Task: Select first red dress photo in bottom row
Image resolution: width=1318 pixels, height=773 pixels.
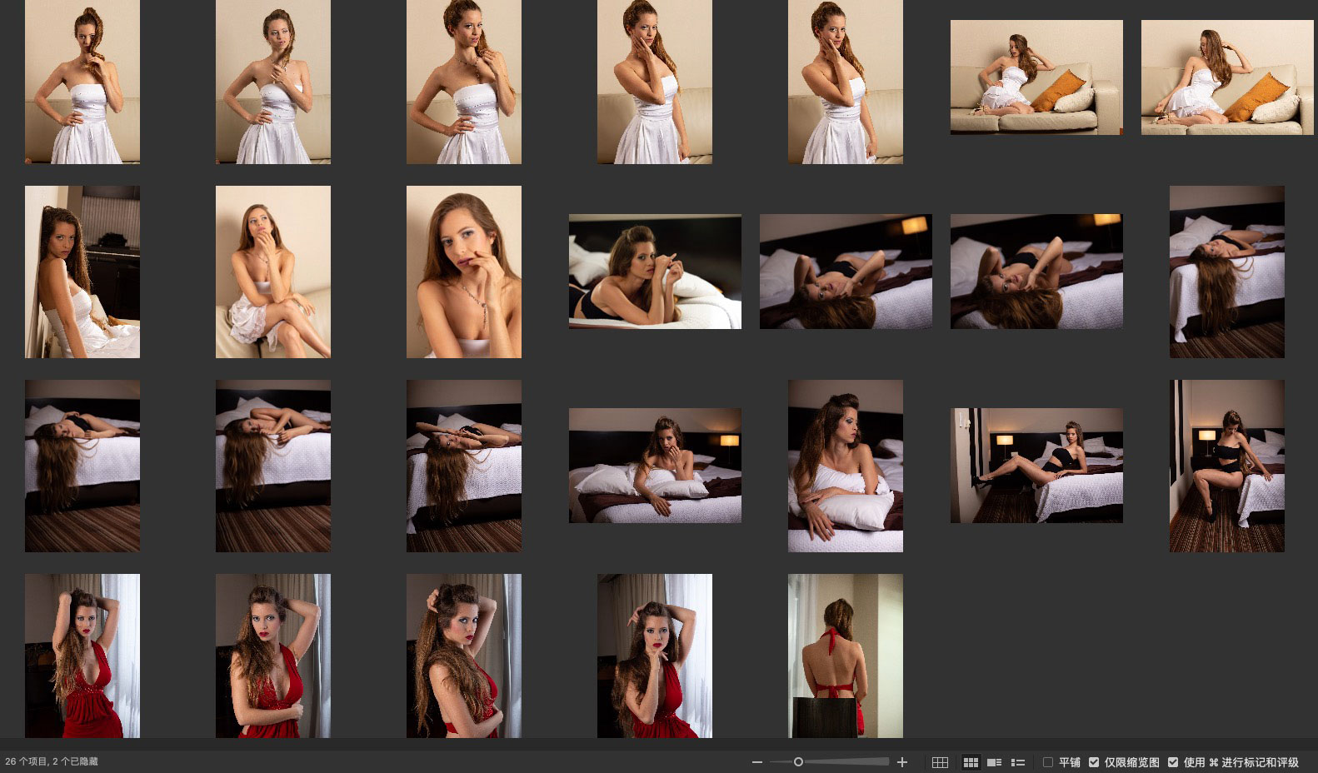Action: [82, 656]
